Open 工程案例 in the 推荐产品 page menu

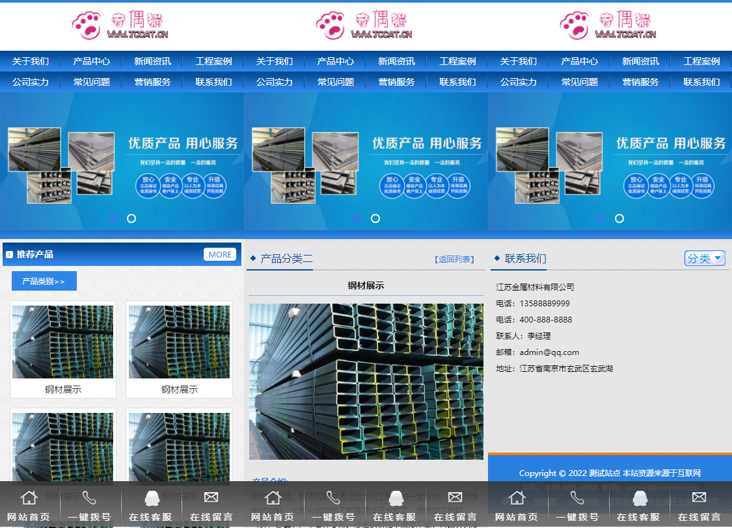(x=213, y=61)
